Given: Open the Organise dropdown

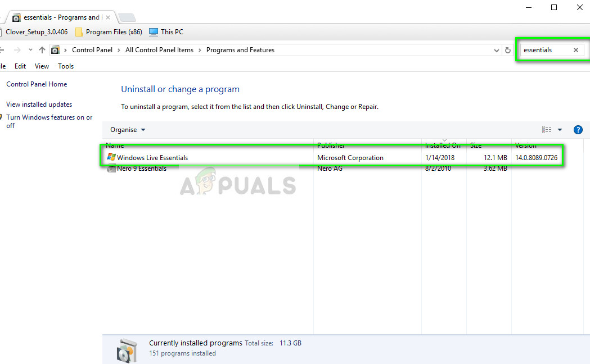Looking at the screenshot, I should pyautogui.click(x=128, y=130).
